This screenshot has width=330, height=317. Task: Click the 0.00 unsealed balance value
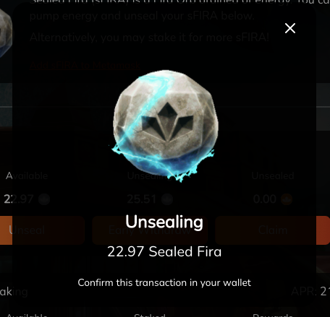[265, 199]
